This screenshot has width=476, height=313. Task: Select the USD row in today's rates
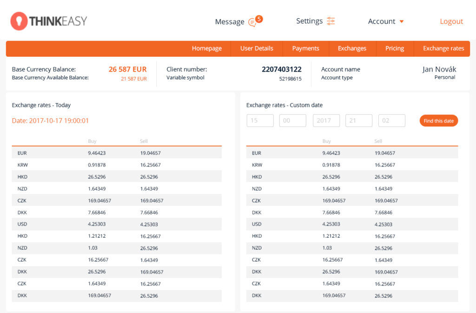tap(116, 224)
